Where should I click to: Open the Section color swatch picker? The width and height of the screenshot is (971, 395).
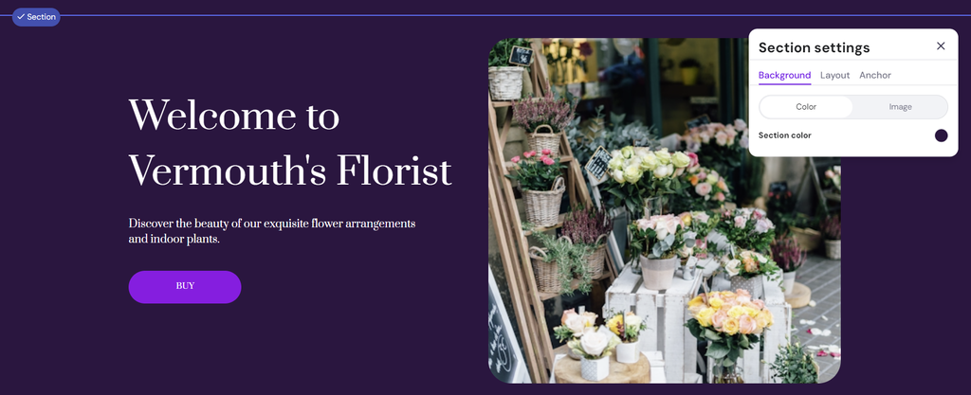941,135
